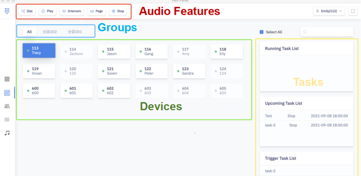Screen dimensions: 361x176
Task: Start an Intercom call
Action: [x=72, y=11]
